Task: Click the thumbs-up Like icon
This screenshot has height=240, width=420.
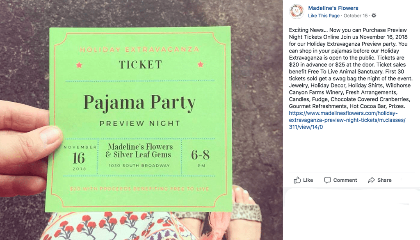Action: pos(298,180)
